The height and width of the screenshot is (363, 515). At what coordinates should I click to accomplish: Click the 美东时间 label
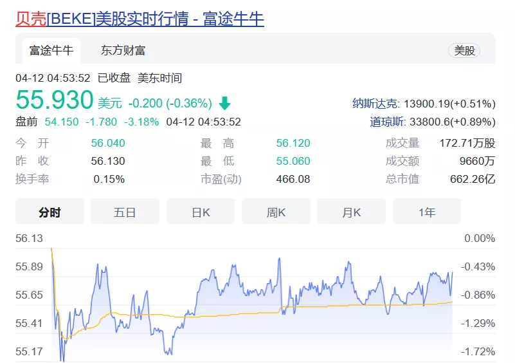159,78
